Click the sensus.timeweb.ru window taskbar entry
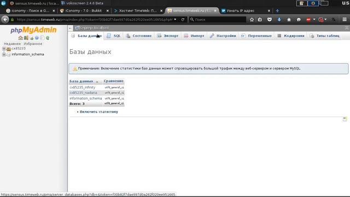 coord(34,3)
